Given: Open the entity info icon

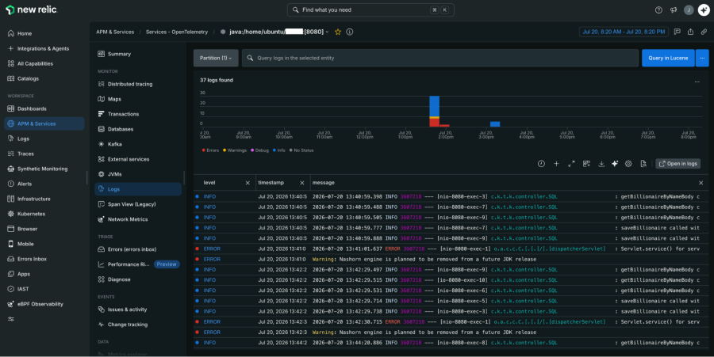Looking at the screenshot, I should pos(350,32).
